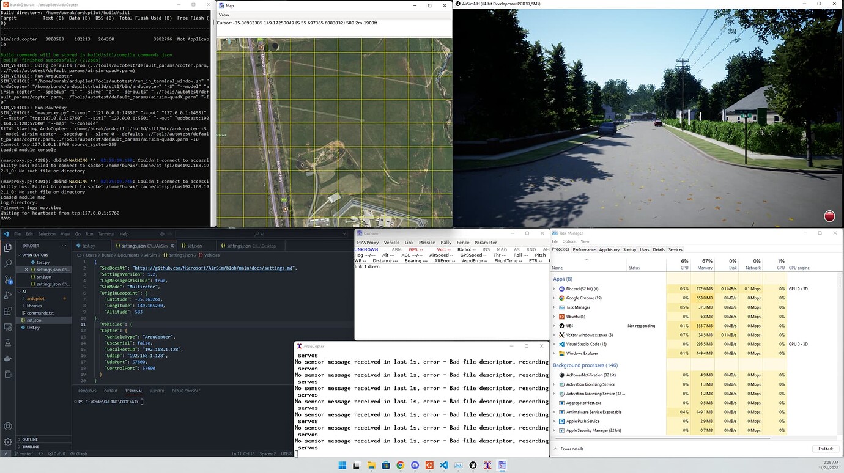Launch Discord from the taskbar

pos(415,465)
